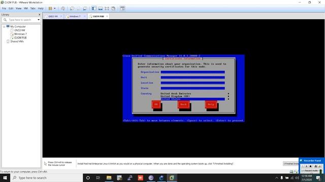The image size is (325, 182).
Task: Click the VM hard disk status icon
Action: 291,171
